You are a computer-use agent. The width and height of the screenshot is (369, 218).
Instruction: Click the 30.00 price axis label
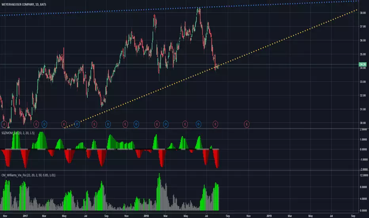click(363, 123)
